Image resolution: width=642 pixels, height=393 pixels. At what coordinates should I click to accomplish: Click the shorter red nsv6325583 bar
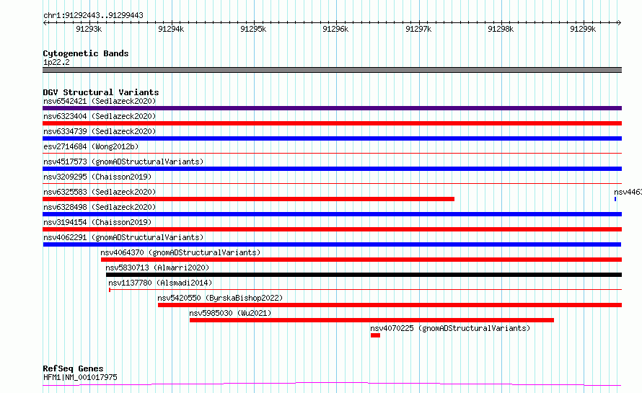coord(249,199)
